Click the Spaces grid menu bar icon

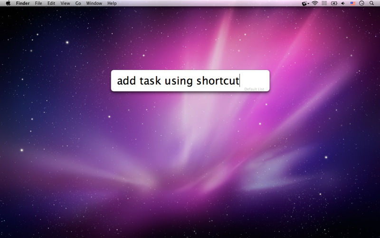(x=324, y=3)
